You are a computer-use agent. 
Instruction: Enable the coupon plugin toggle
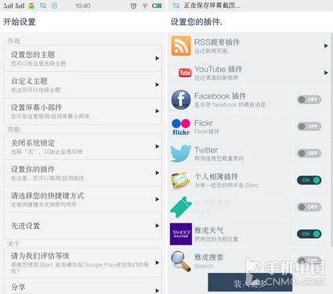(x=309, y=207)
